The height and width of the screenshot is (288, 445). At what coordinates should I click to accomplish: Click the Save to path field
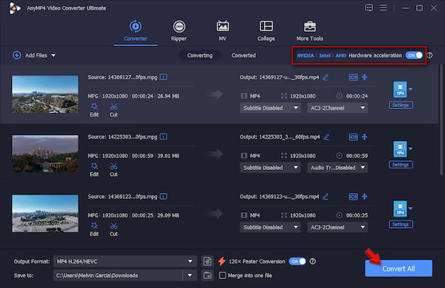[118, 275]
